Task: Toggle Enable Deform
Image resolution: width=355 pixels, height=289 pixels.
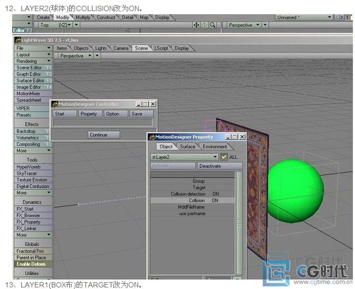Action: tap(33, 264)
